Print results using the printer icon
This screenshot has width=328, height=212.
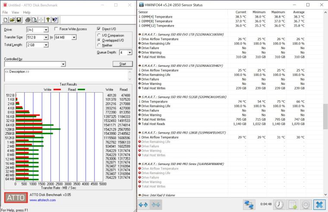[x=28, y=20]
